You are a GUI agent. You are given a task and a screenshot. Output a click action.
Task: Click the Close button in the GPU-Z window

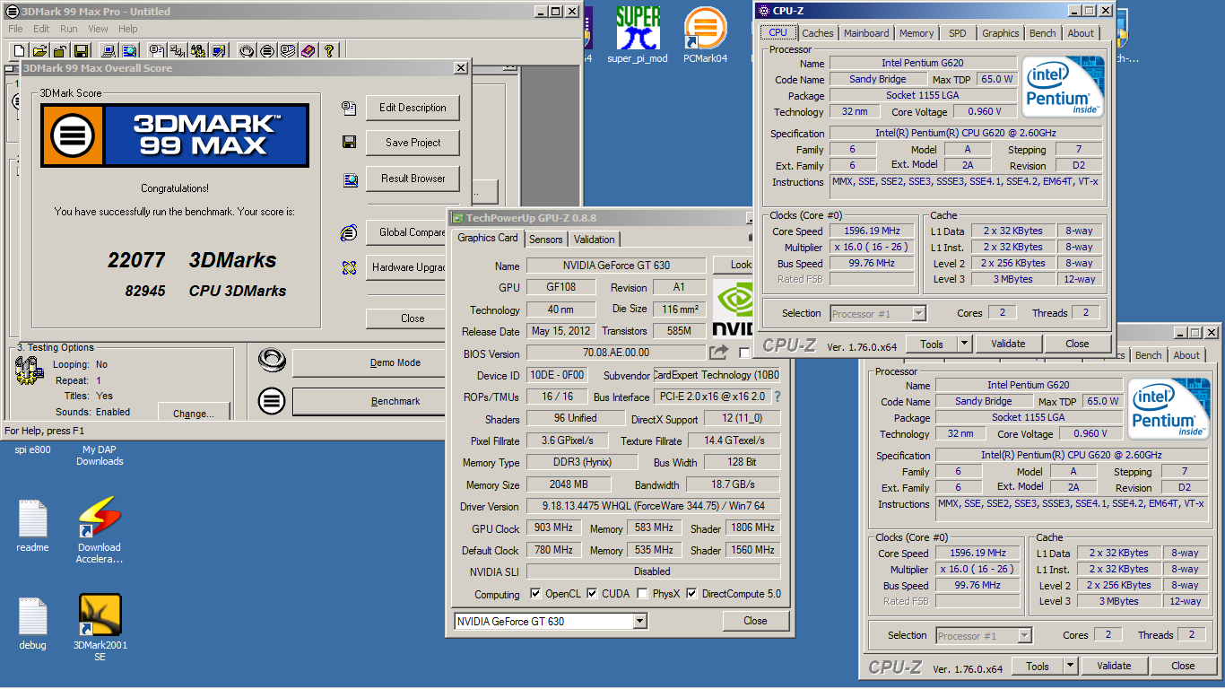(755, 621)
